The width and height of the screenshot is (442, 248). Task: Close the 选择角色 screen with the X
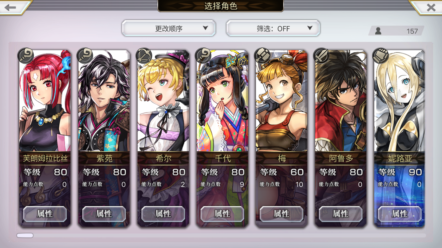[431, 7]
